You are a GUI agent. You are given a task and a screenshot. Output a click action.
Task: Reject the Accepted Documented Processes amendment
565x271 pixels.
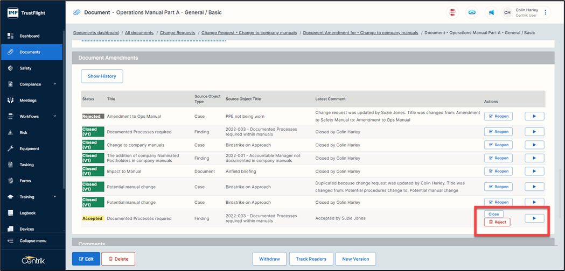coord(497,222)
